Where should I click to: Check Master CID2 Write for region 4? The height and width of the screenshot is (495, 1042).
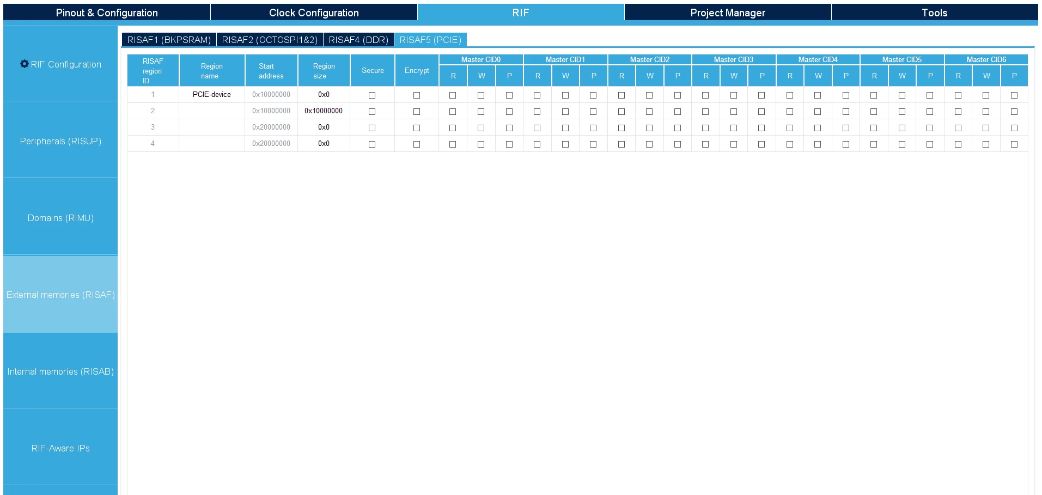(649, 144)
